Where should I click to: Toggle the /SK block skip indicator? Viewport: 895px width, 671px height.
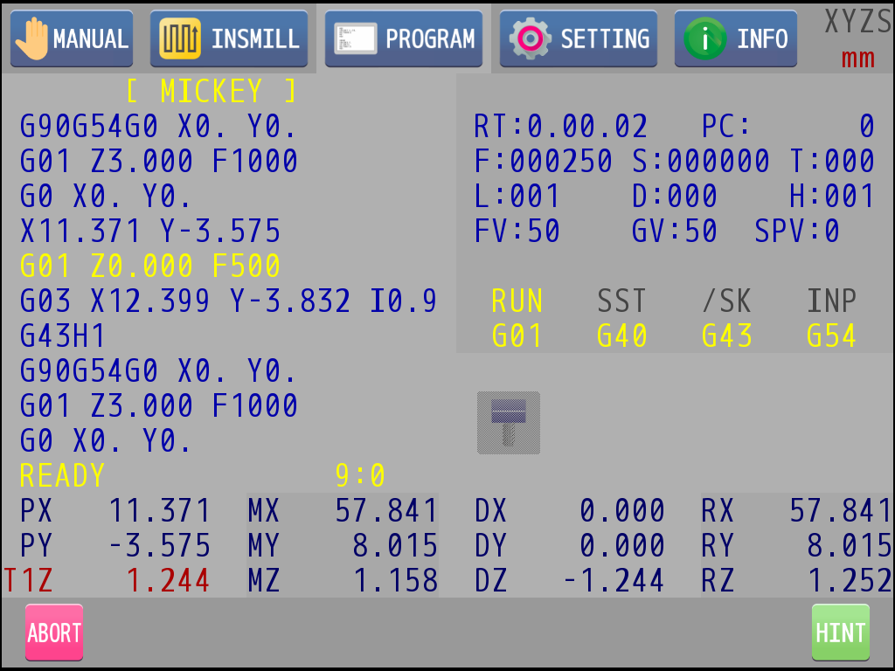click(726, 301)
